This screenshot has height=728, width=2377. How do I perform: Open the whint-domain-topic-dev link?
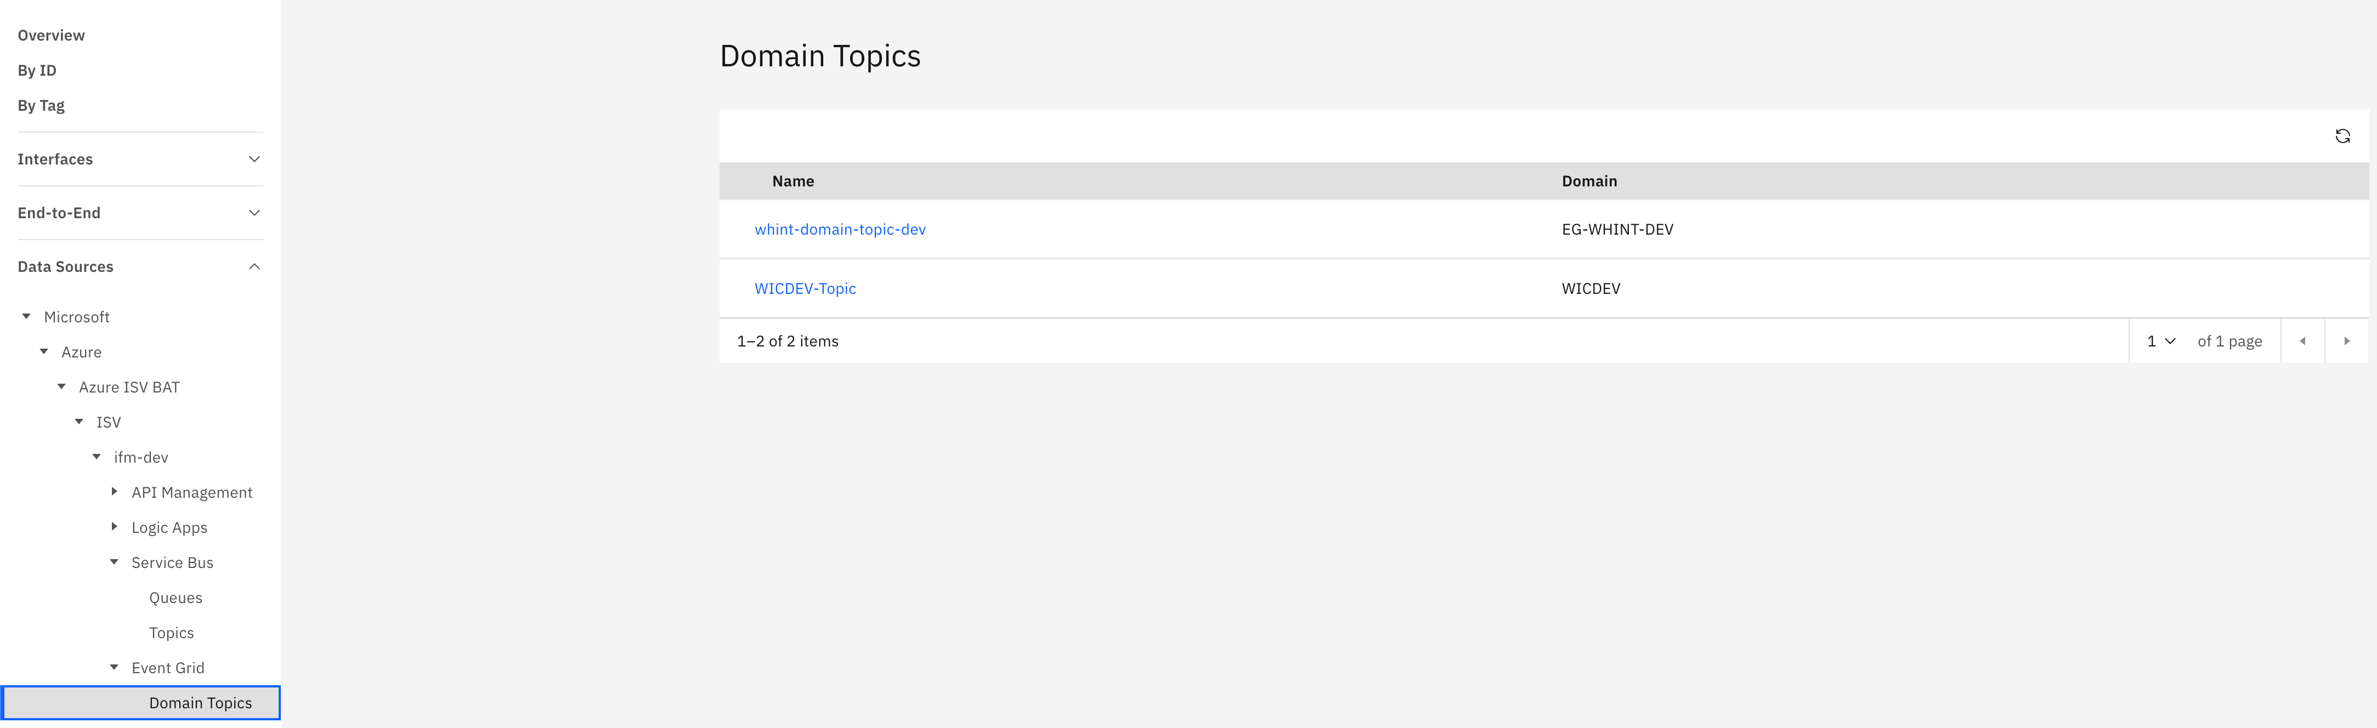click(x=840, y=230)
